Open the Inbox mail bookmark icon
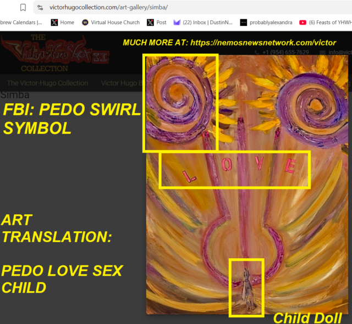The width and height of the screenshot is (352, 324). tap(177, 23)
